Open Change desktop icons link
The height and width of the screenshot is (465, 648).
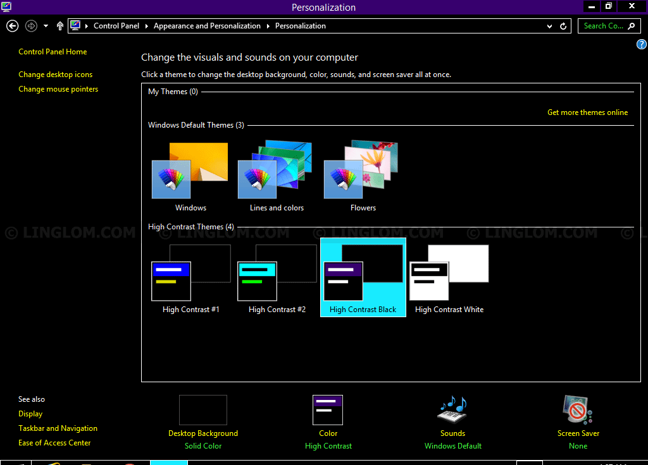tap(56, 75)
